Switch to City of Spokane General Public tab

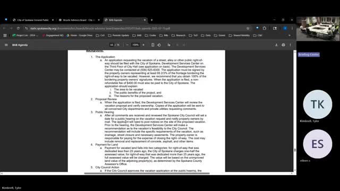point(33,20)
